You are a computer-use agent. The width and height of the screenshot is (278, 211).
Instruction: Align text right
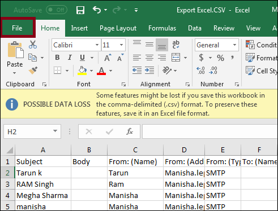162,58
